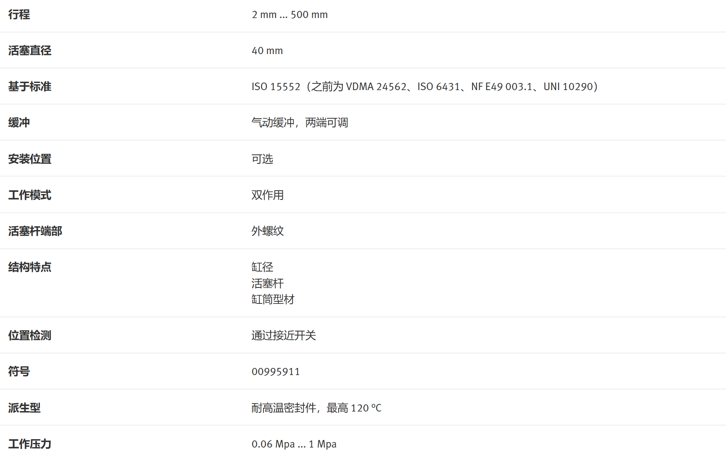Click the 结构特点 label
This screenshot has height=453, width=726.
pyautogui.click(x=29, y=267)
